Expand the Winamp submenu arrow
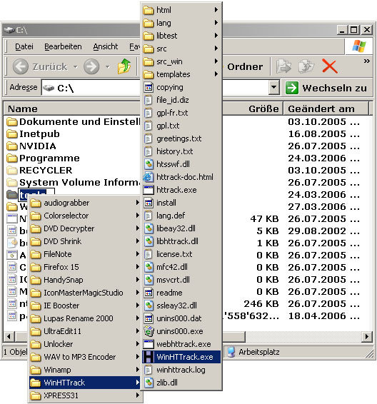This screenshot has height=404, width=377. point(137,370)
